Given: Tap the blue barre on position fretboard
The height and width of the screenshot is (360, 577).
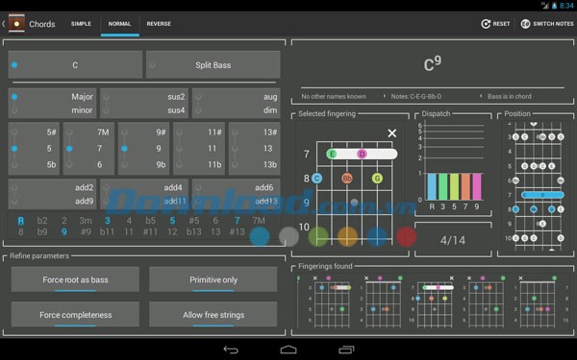Looking at the screenshot, I should tap(542, 195).
